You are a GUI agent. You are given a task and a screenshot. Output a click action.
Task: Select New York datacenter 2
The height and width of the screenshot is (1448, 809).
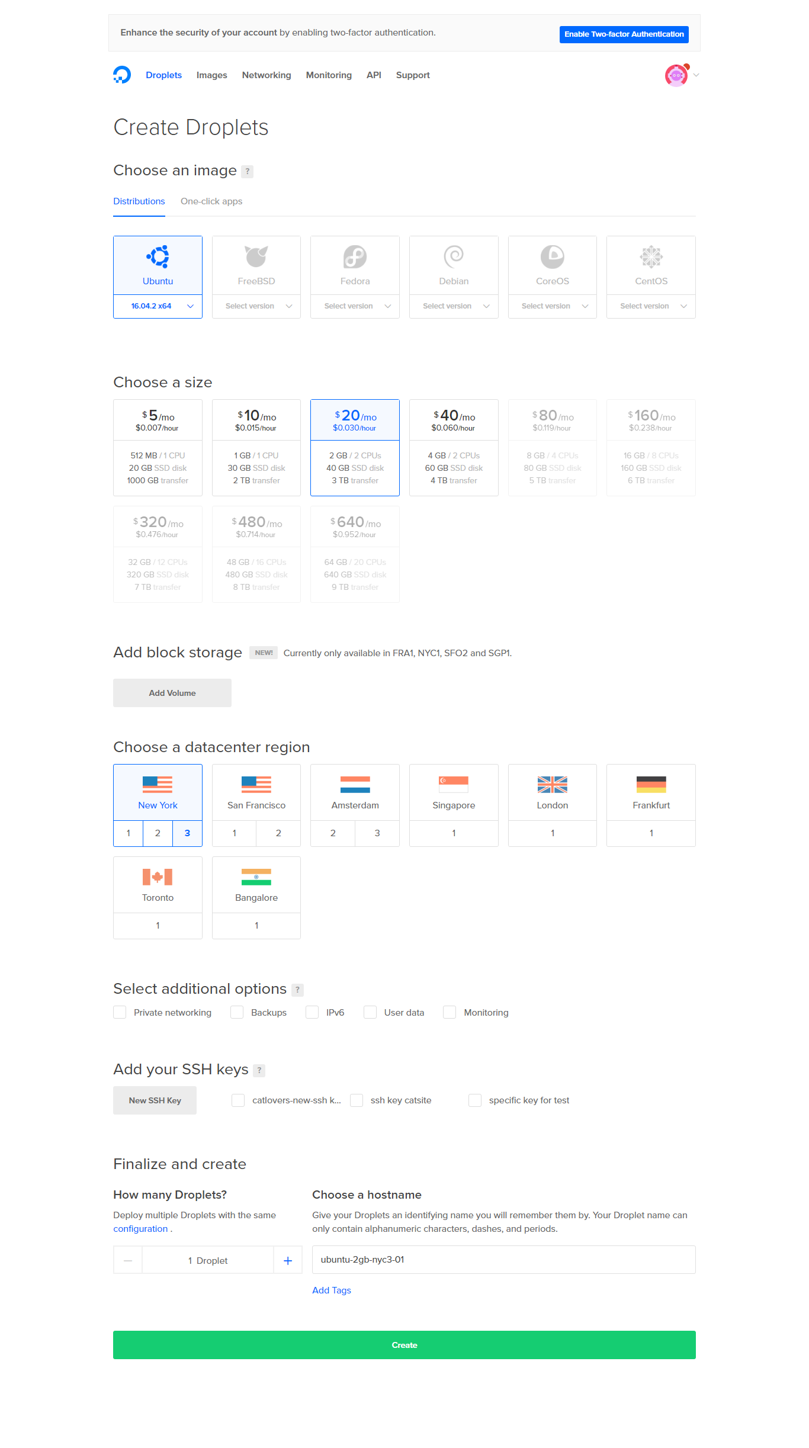click(158, 833)
